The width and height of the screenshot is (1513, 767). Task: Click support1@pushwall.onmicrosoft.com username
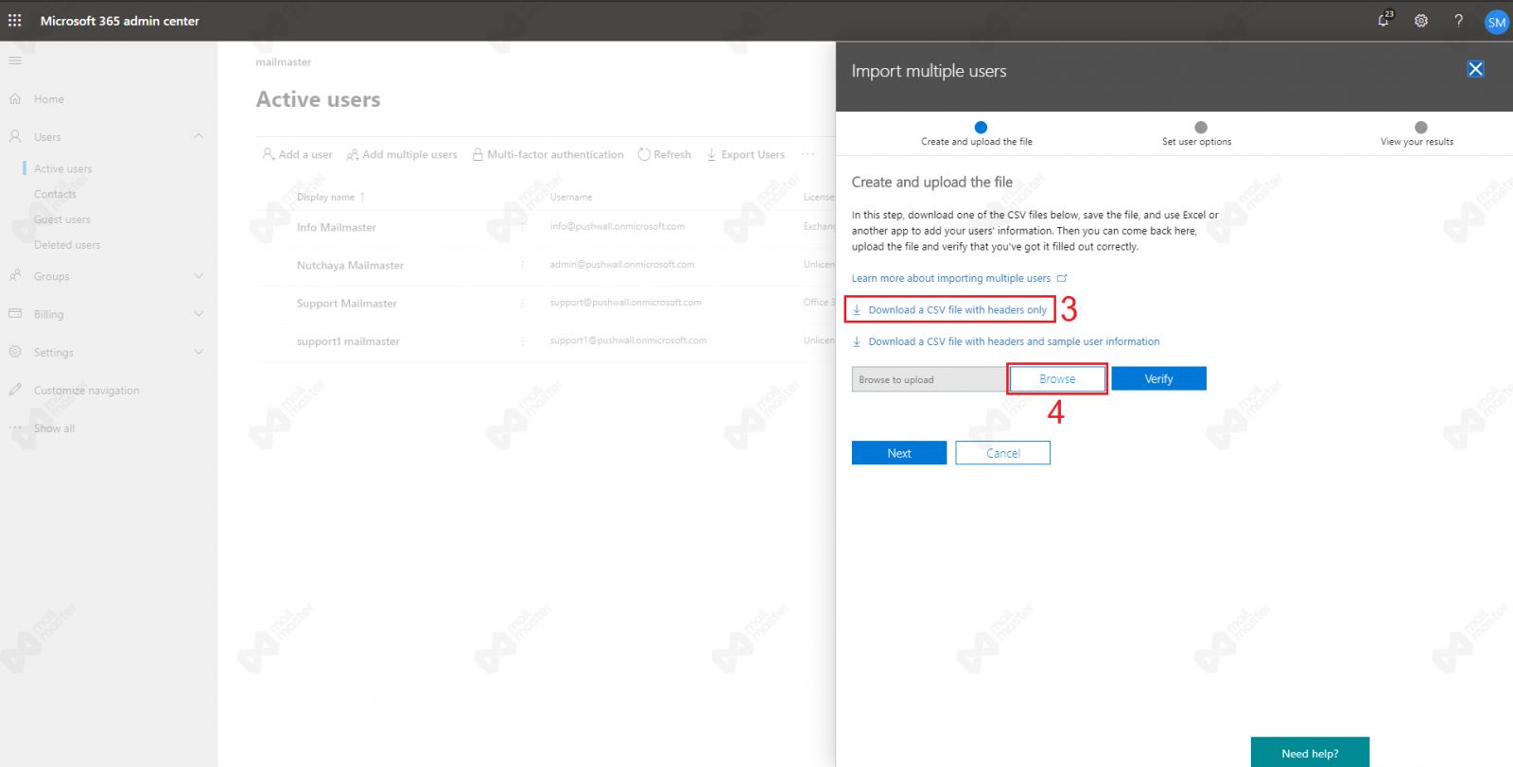[x=628, y=340]
